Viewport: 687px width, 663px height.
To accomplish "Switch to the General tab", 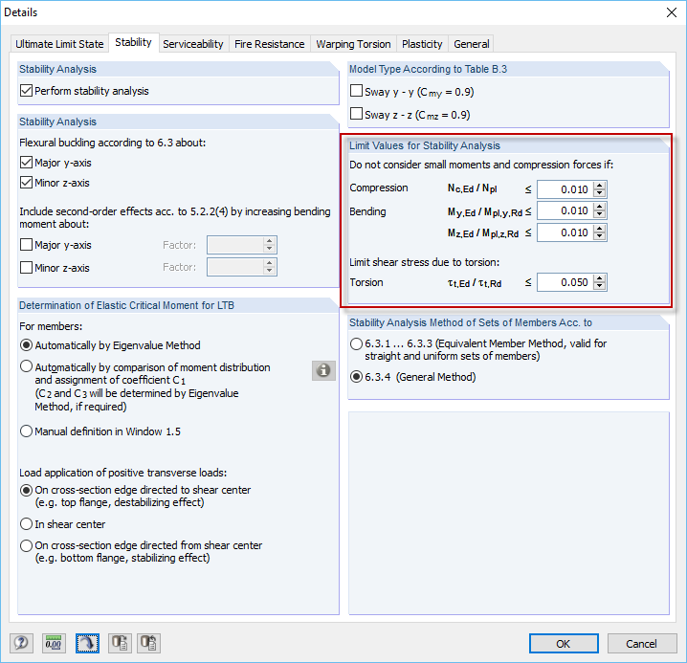I will point(472,44).
